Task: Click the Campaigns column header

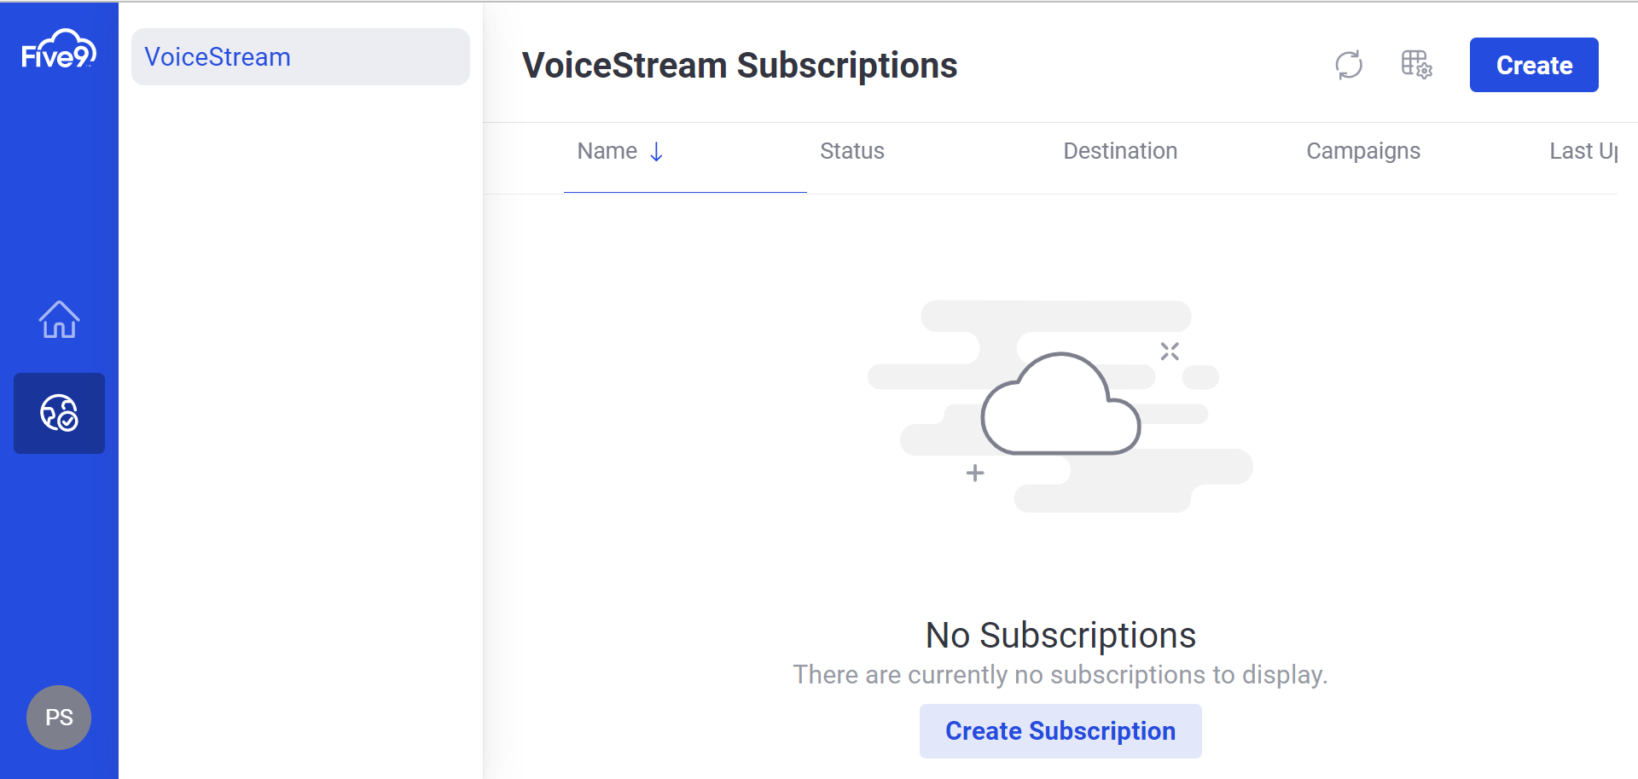Action: point(1363,151)
